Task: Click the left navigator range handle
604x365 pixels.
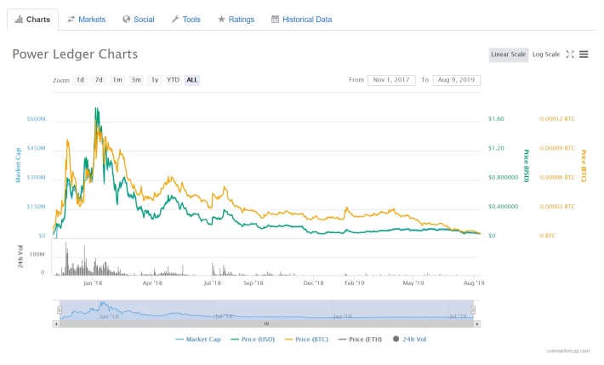Action: [x=60, y=310]
